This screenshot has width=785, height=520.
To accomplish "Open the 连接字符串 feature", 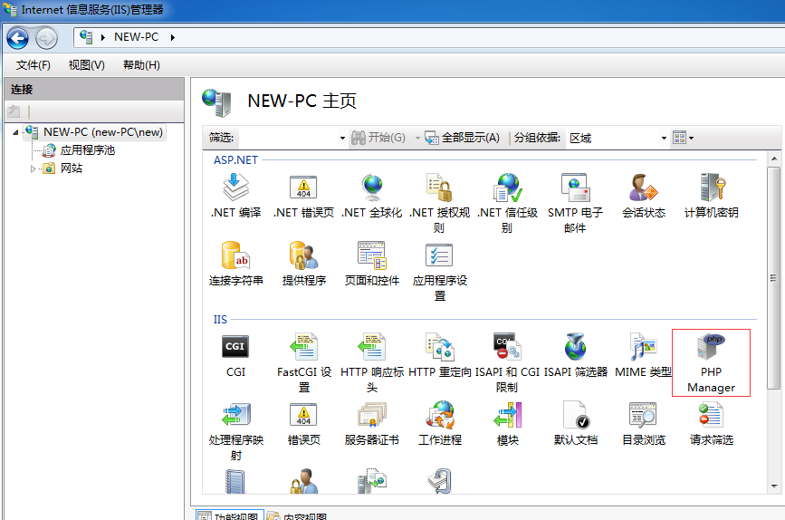I will (x=235, y=264).
